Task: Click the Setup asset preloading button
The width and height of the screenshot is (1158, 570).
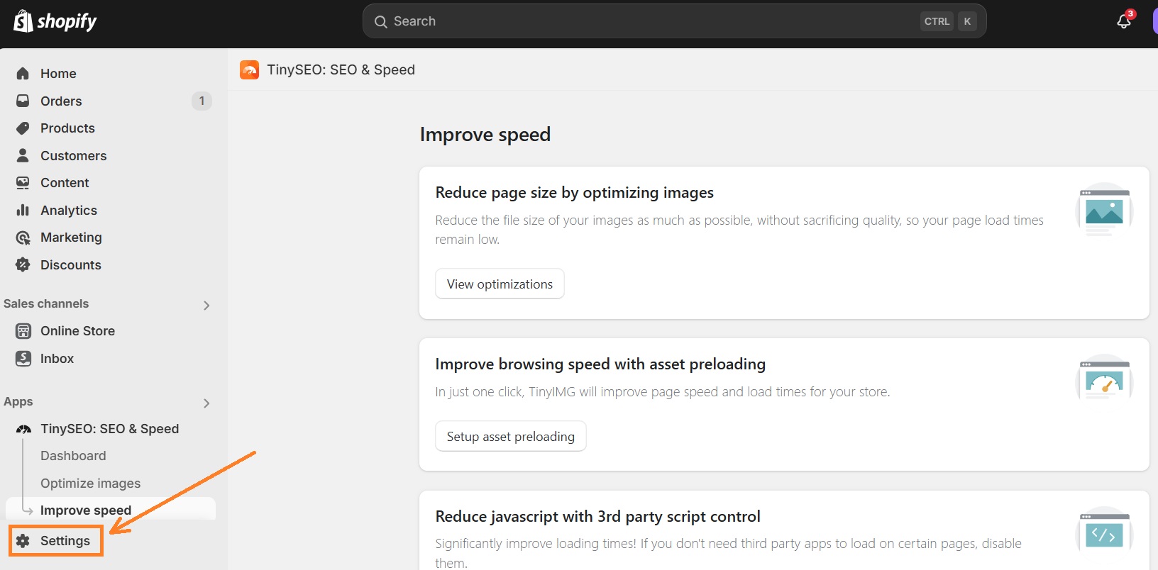Action: 511,436
